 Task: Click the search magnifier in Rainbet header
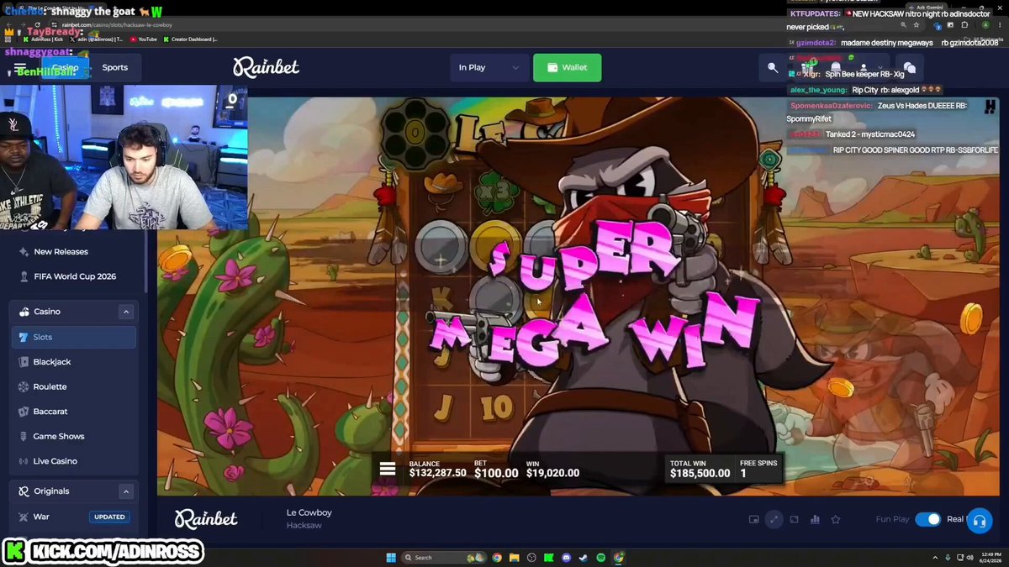click(x=773, y=67)
